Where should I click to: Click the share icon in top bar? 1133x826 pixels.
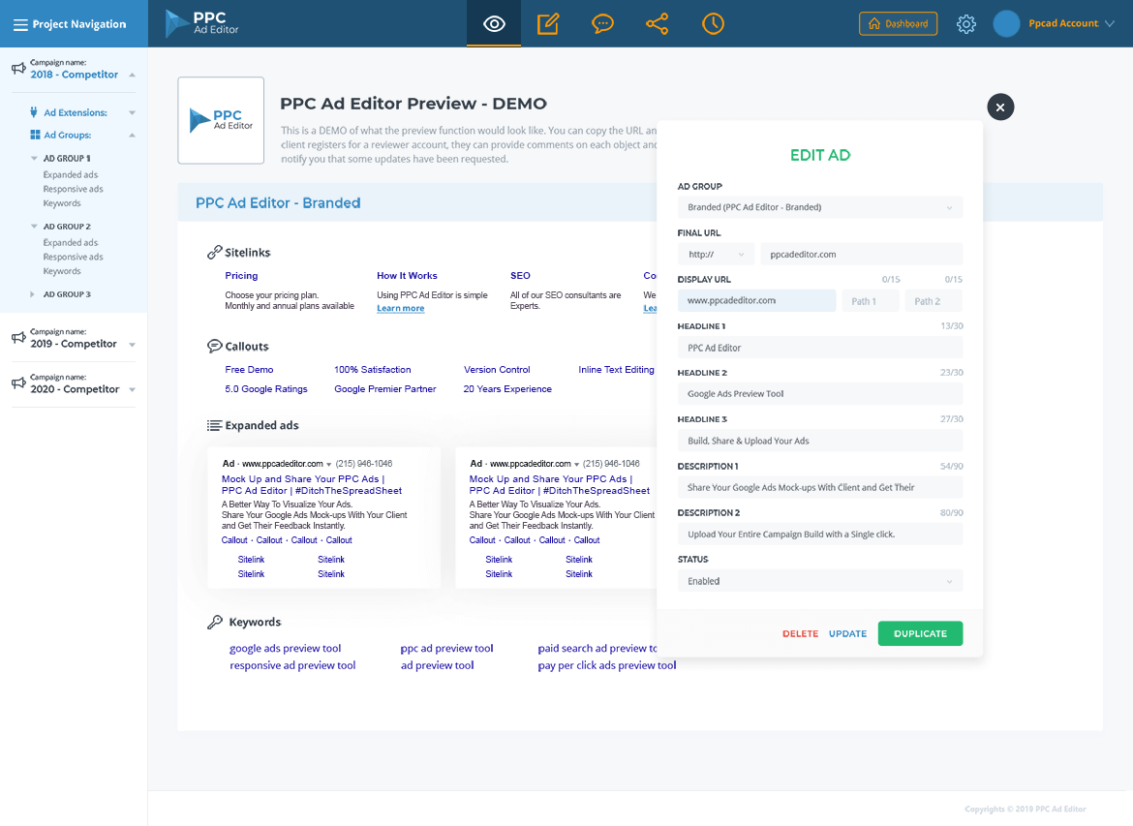click(x=657, y=24)
